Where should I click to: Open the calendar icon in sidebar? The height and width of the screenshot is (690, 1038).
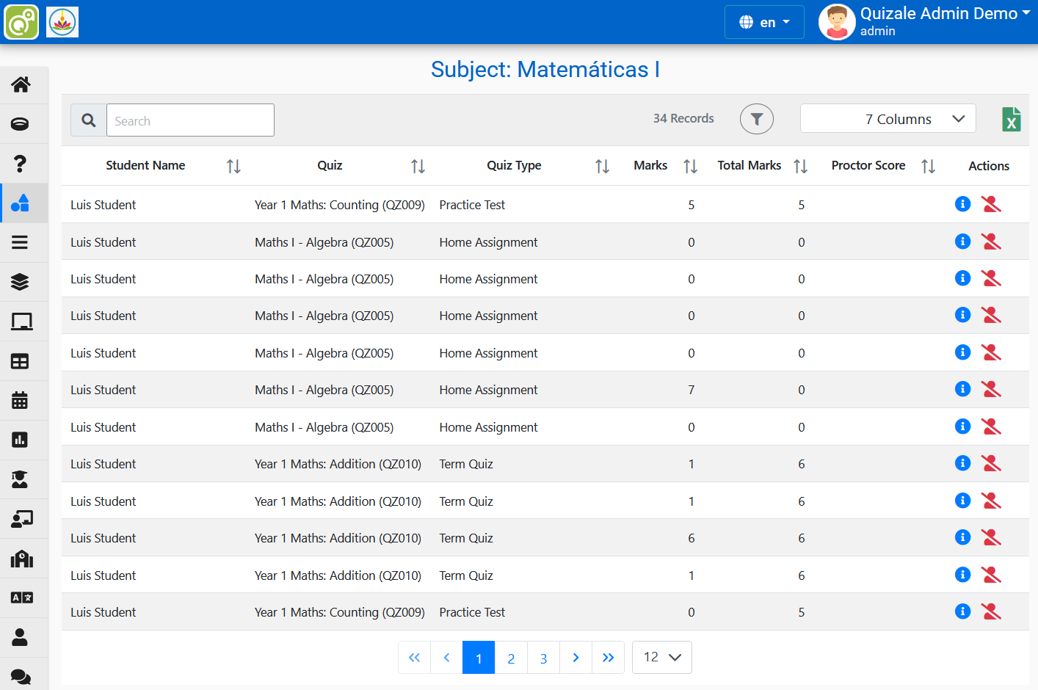21,400
